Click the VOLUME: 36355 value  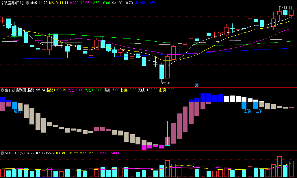65,153
